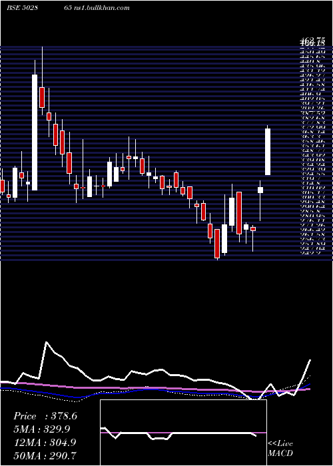333x466 pixels.
Task: Click the 'ns1.bullkhan.com' watermark text
Action: pos(101,8)
